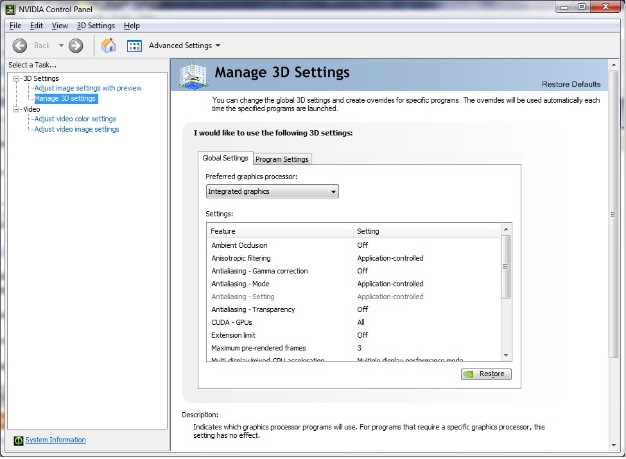Screen dimensions: 626x459
Task: Click the Restore button
Action: point(486,374)
